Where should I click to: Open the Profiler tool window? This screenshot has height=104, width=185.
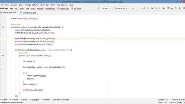46,100
